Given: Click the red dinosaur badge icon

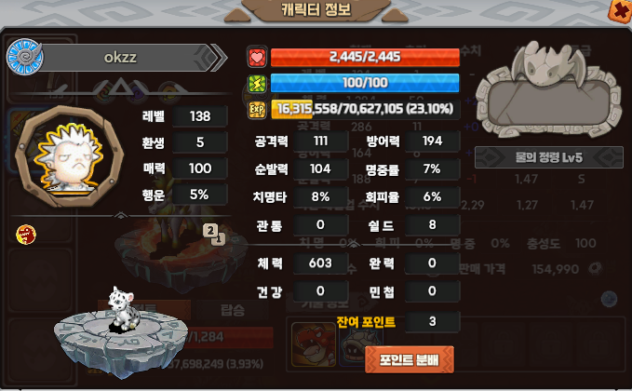Looking at the screenshot, I should coord(26,235).
